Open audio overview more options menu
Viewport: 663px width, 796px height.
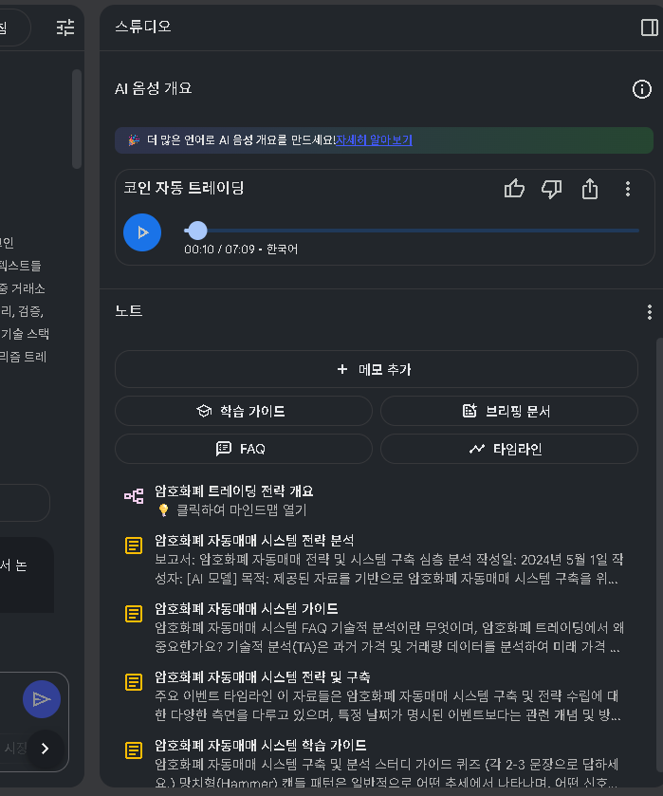tap(628, 189)
